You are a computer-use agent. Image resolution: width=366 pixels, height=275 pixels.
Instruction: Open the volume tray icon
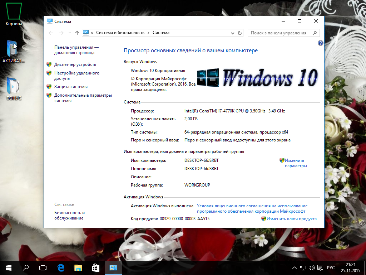[311, 268]
